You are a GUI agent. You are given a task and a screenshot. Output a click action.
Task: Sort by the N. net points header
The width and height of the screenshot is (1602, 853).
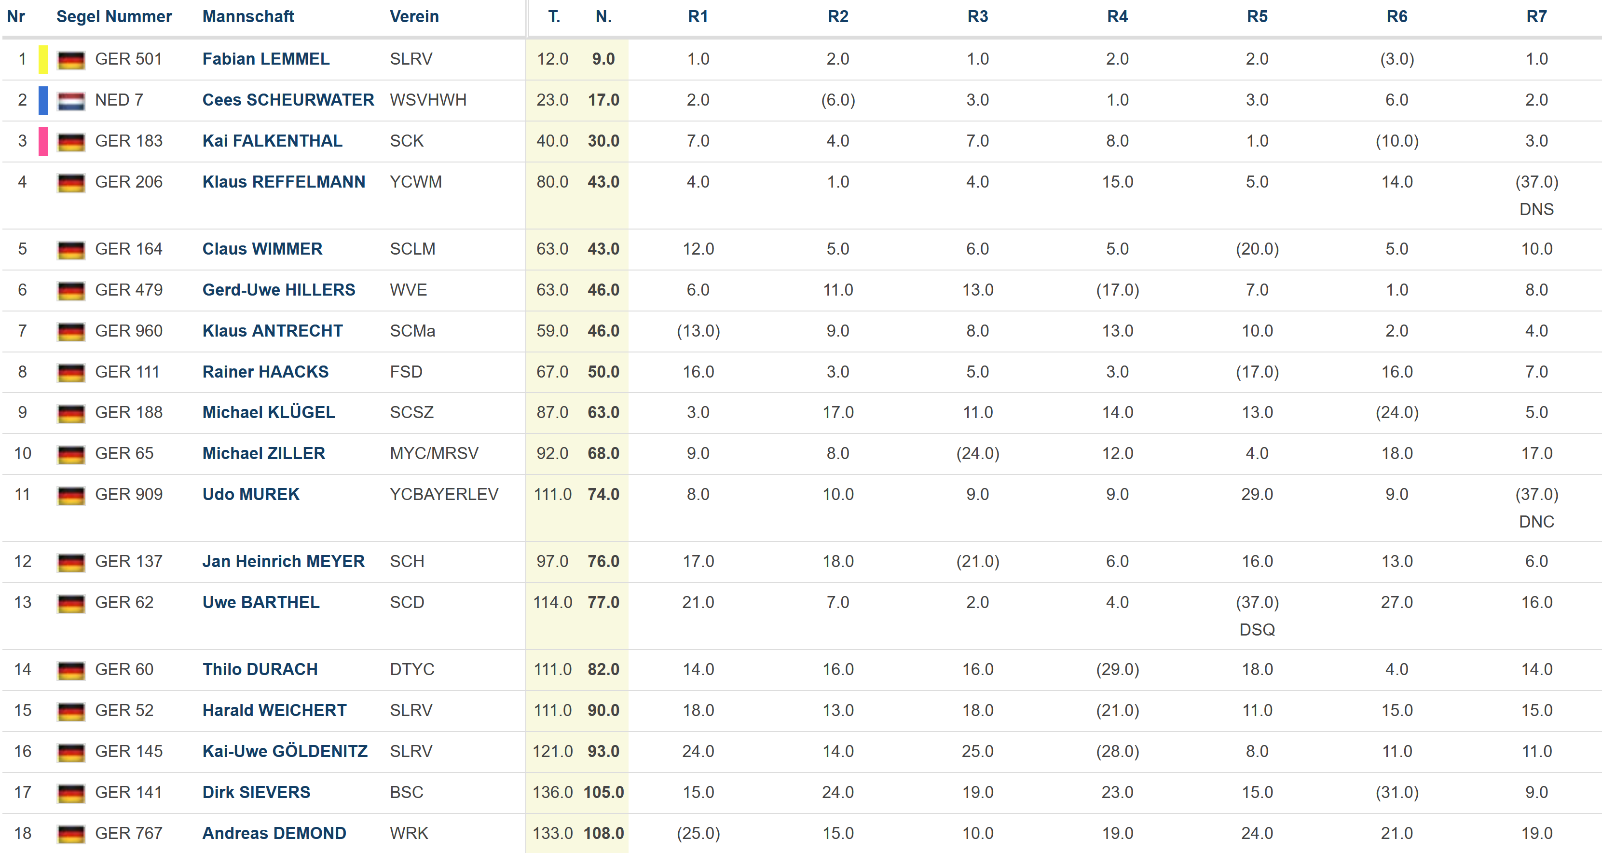coord(603,17)
